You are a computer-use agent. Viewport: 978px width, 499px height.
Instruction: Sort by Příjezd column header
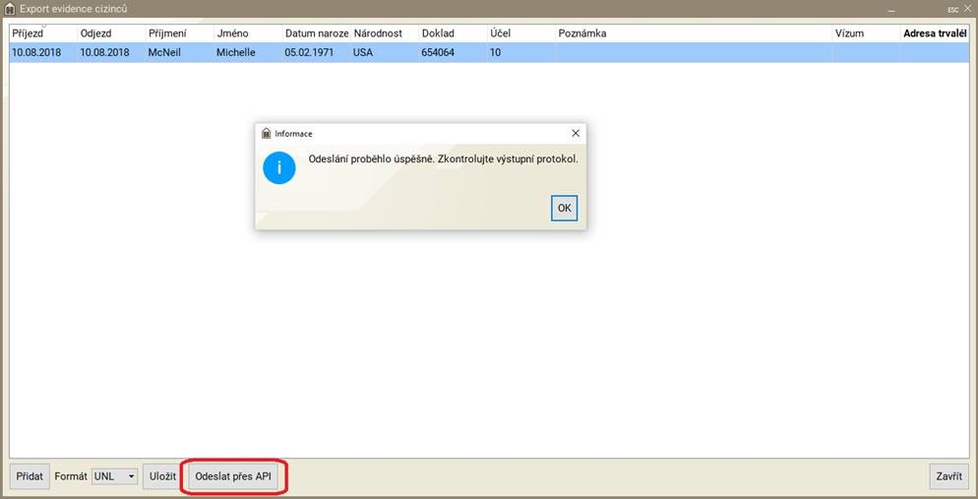[x=41, y=33]
